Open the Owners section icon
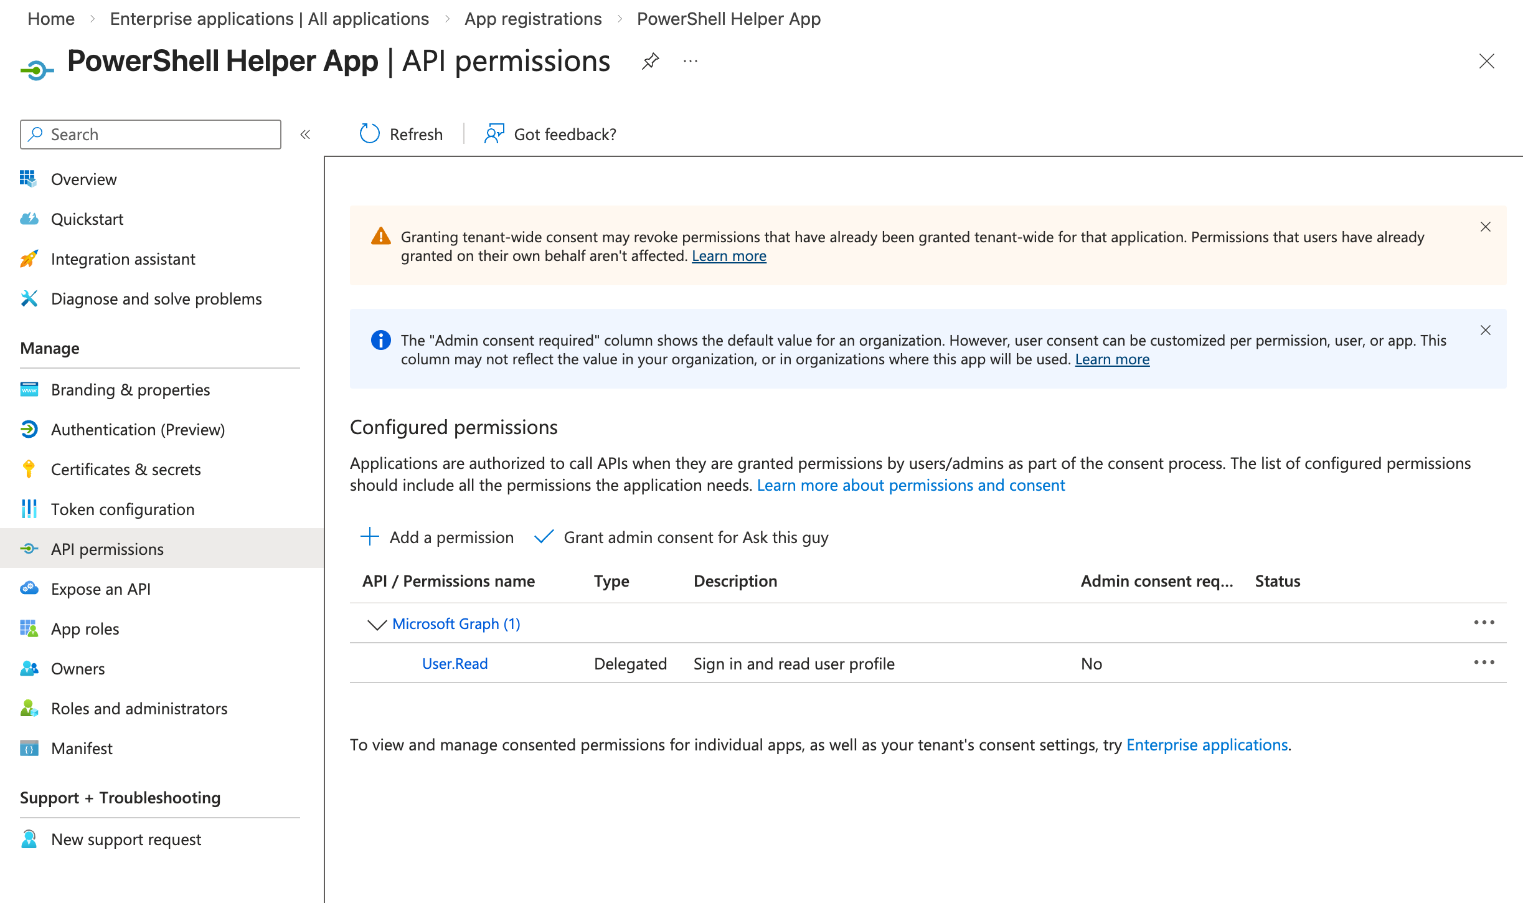Image resolution: width=1523 pixels, height=903 pixels. [x=29, y=668]
